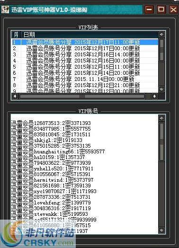Click the 序 column header
The width and height of the screenshot is (179, 248).
16,35
